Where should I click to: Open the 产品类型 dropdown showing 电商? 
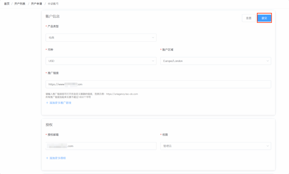[101, 38]
